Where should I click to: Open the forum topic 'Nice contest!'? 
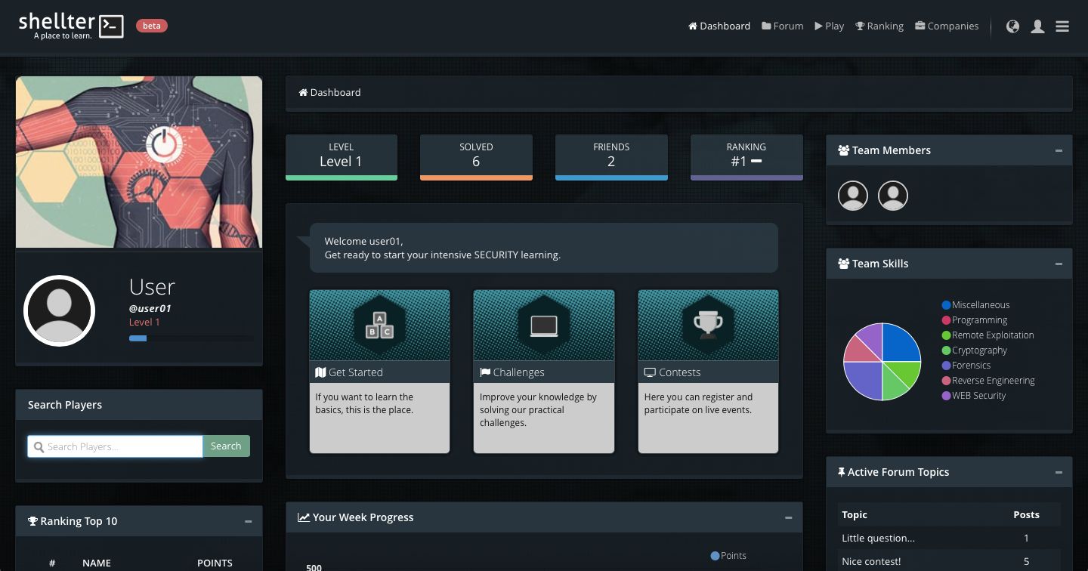(873, 561)
